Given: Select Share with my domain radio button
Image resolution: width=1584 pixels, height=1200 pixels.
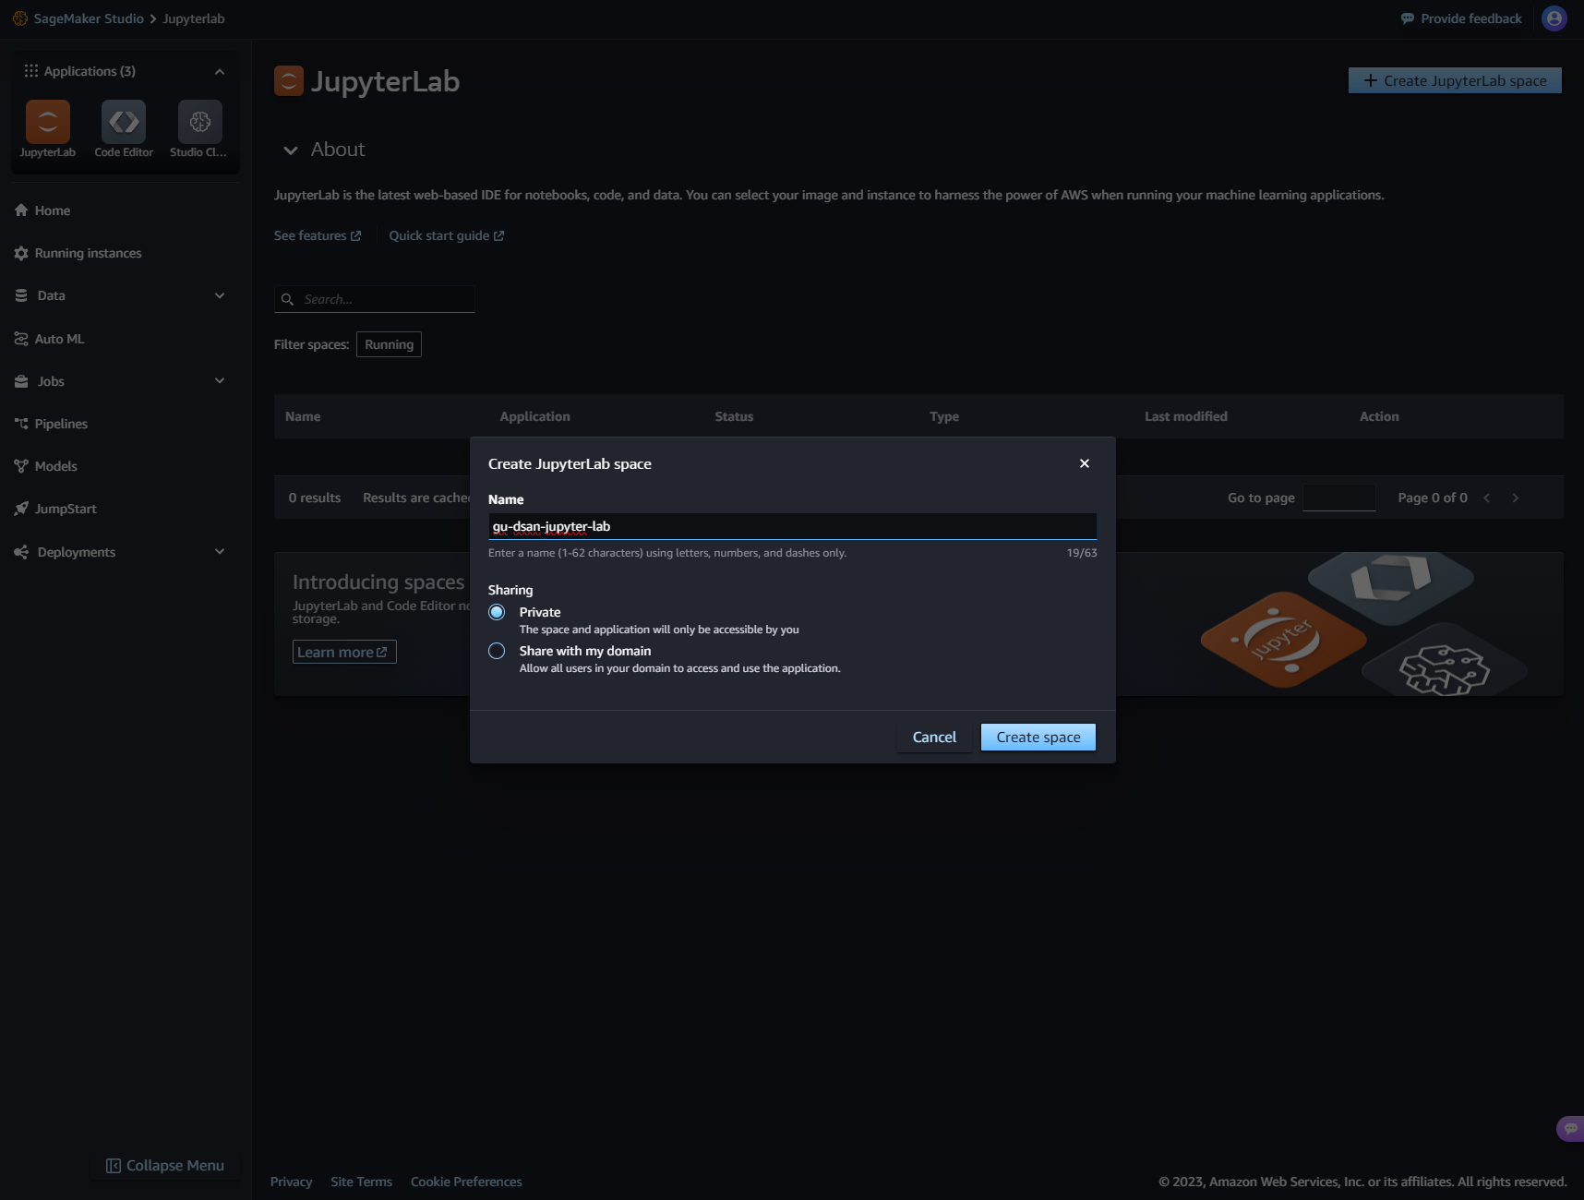Looking at the screenshot, I should [x=497, y=651].
